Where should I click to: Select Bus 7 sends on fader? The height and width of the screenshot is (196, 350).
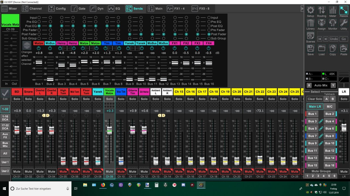(312, 136)
